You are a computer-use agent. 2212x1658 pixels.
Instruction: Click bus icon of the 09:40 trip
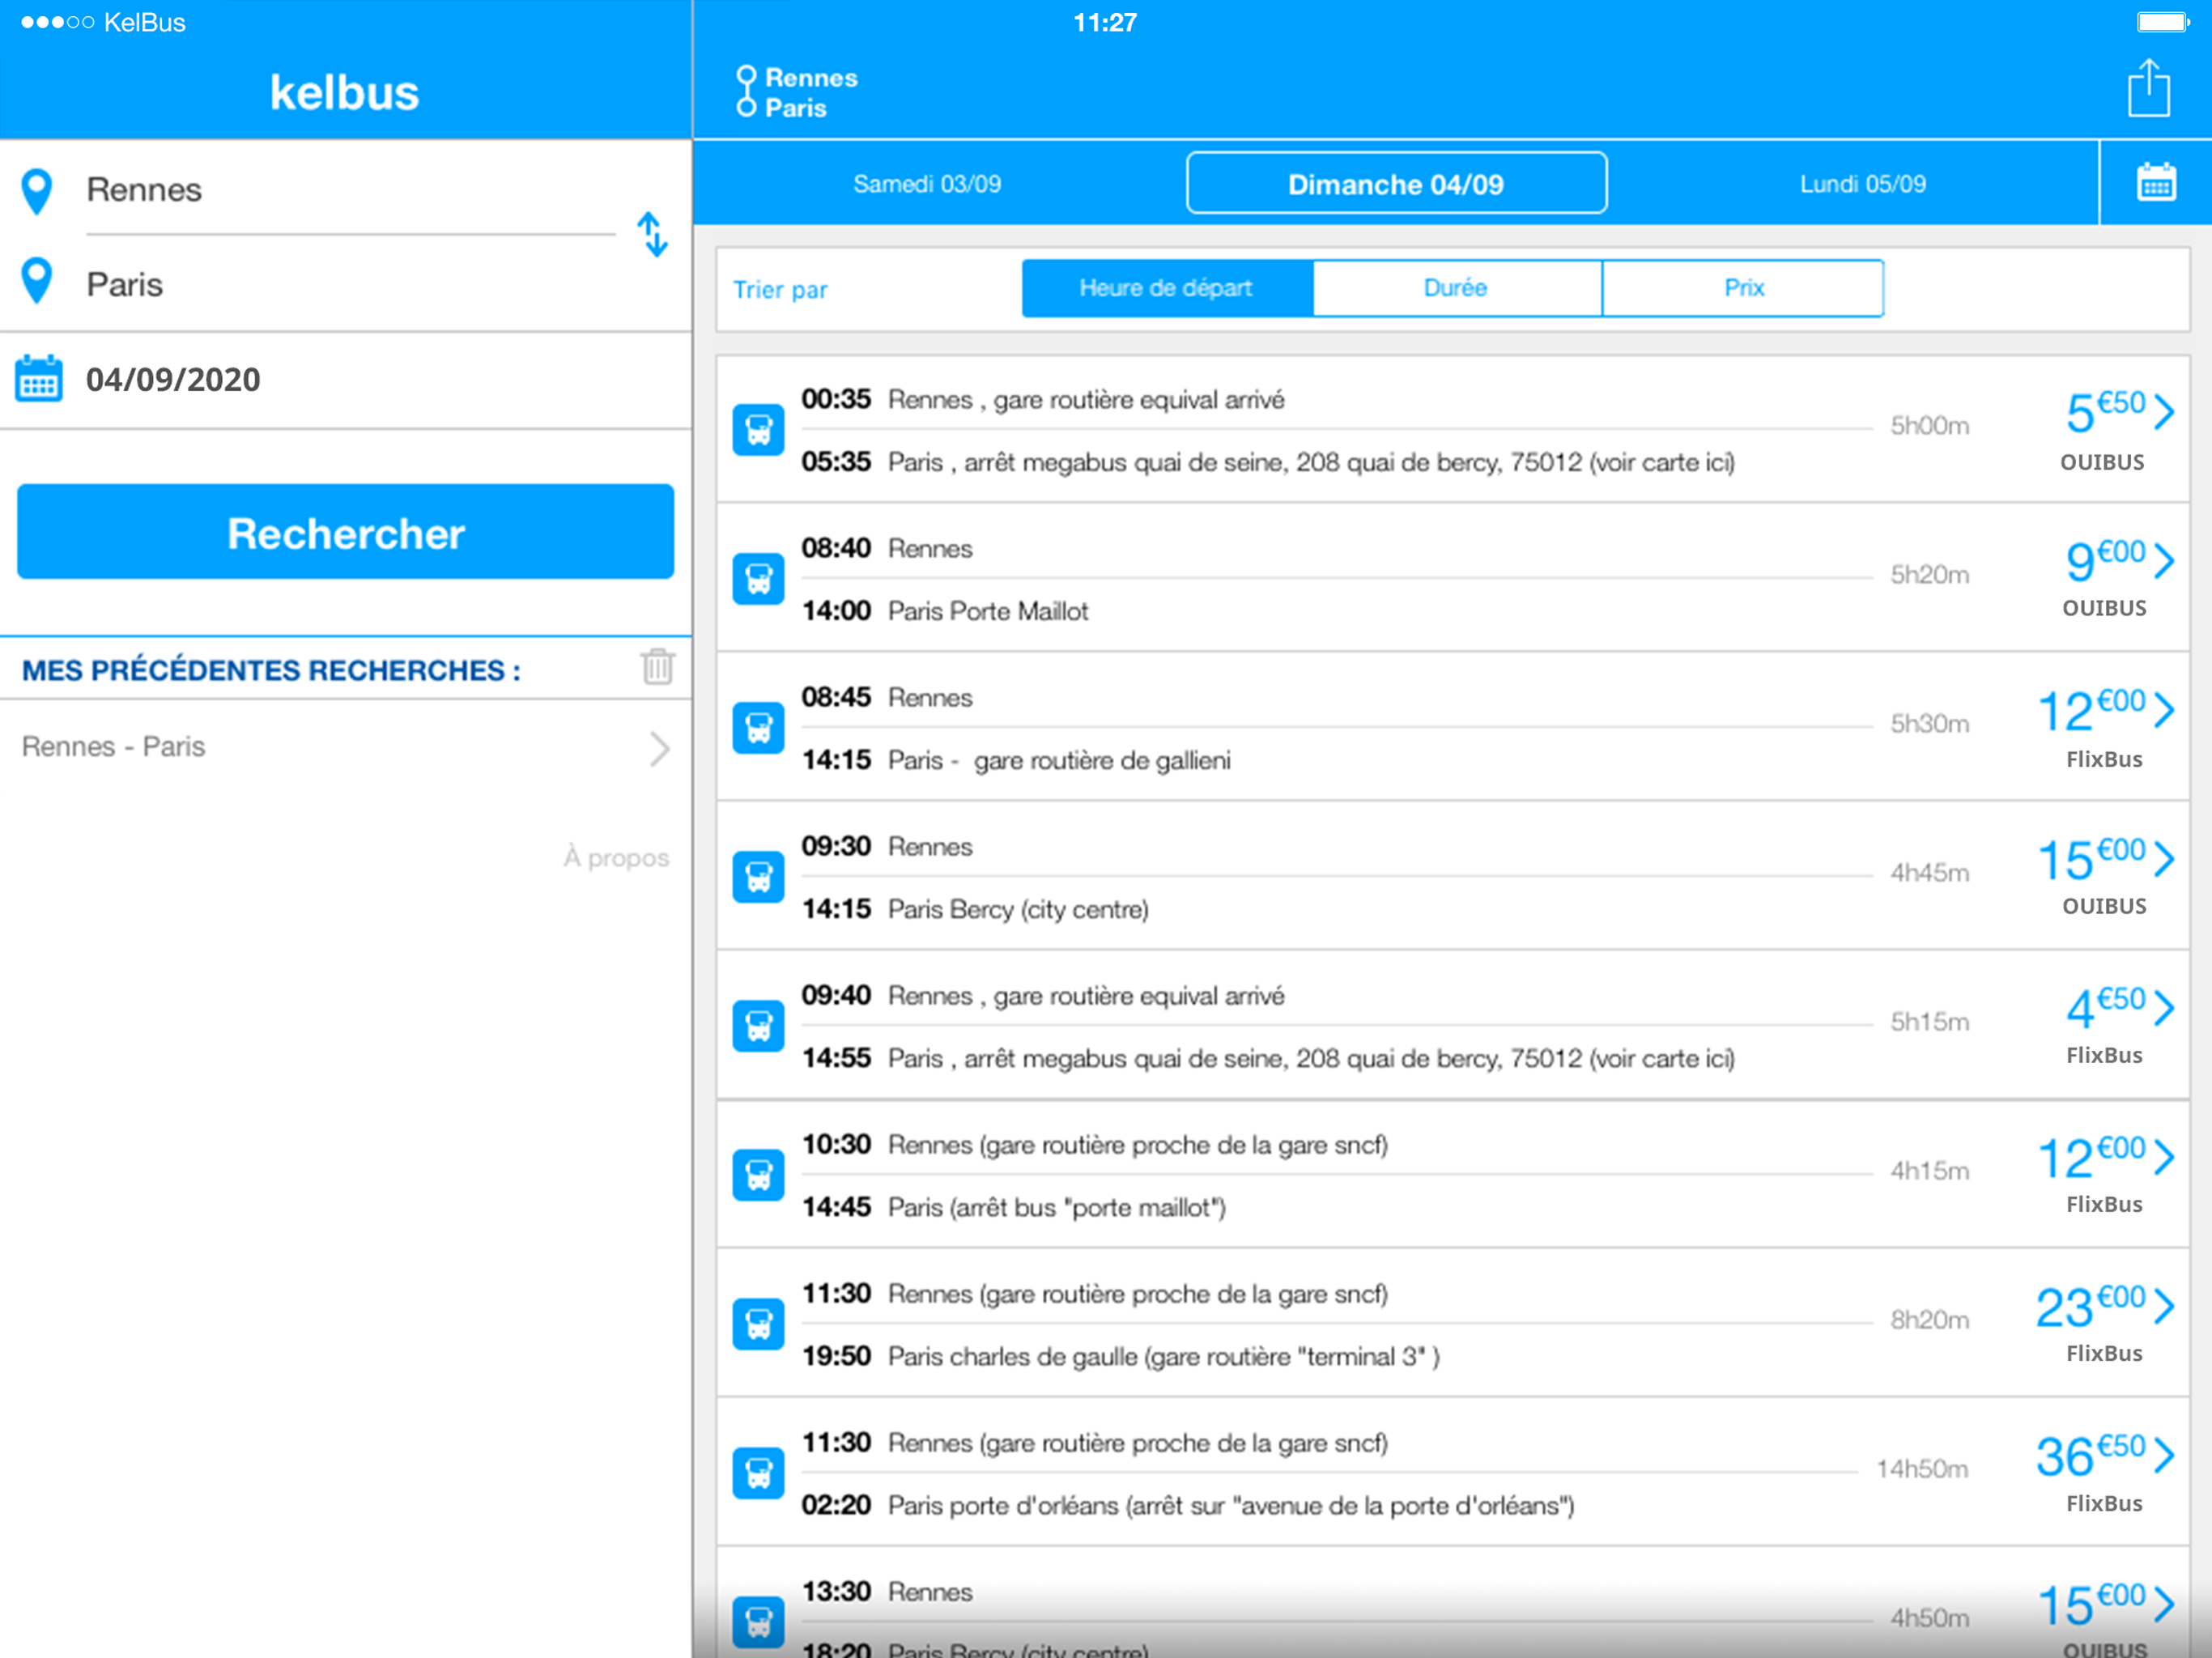coord(758,1025)
